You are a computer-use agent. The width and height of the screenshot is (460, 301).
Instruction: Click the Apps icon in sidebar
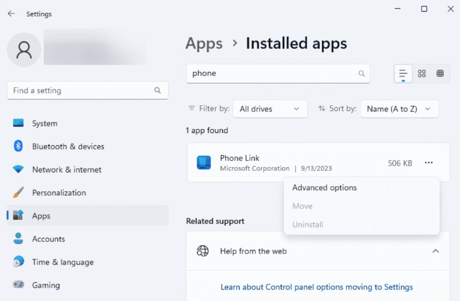pos(18,215)
